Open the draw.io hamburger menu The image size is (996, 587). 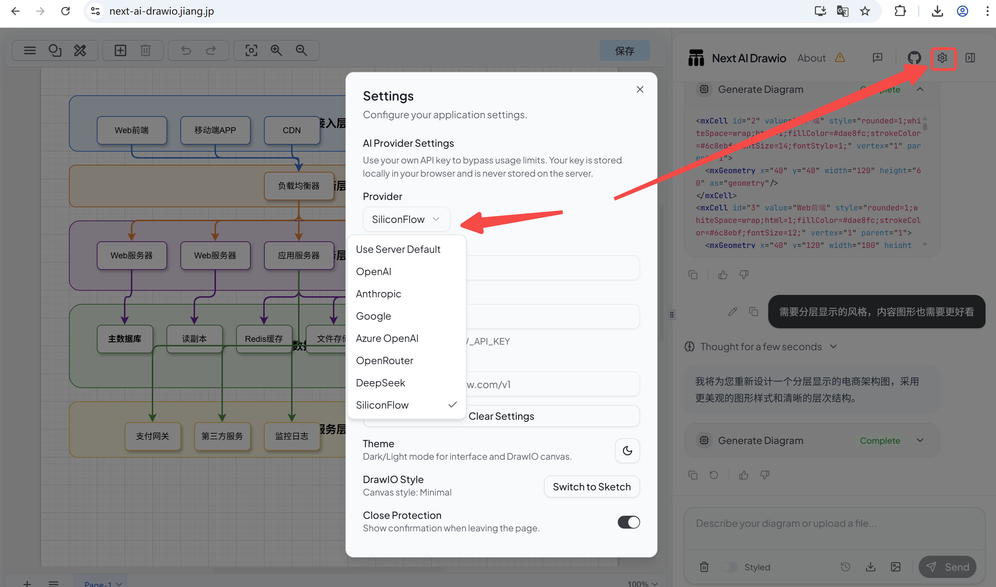click(x=30, y=50)
